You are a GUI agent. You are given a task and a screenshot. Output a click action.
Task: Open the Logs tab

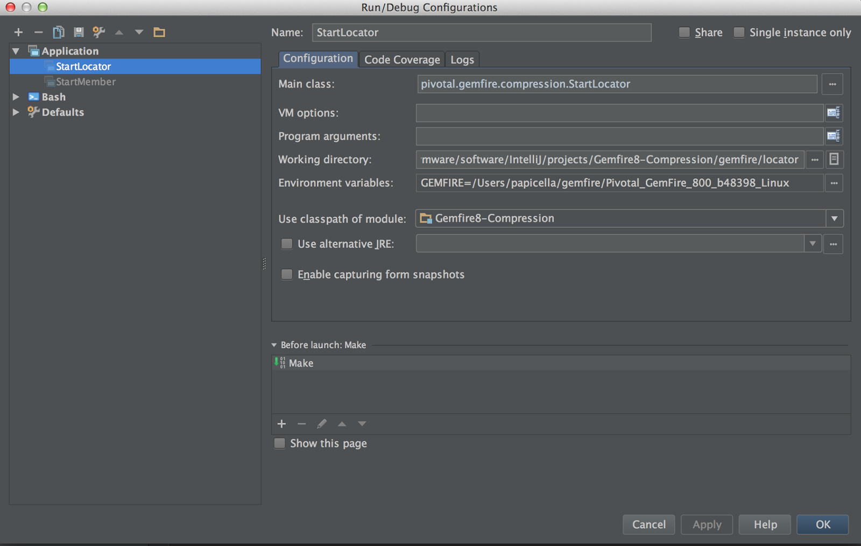[462, 59]
